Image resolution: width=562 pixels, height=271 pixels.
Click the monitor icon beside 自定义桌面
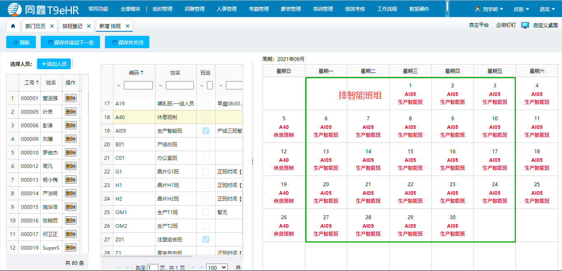525,25
